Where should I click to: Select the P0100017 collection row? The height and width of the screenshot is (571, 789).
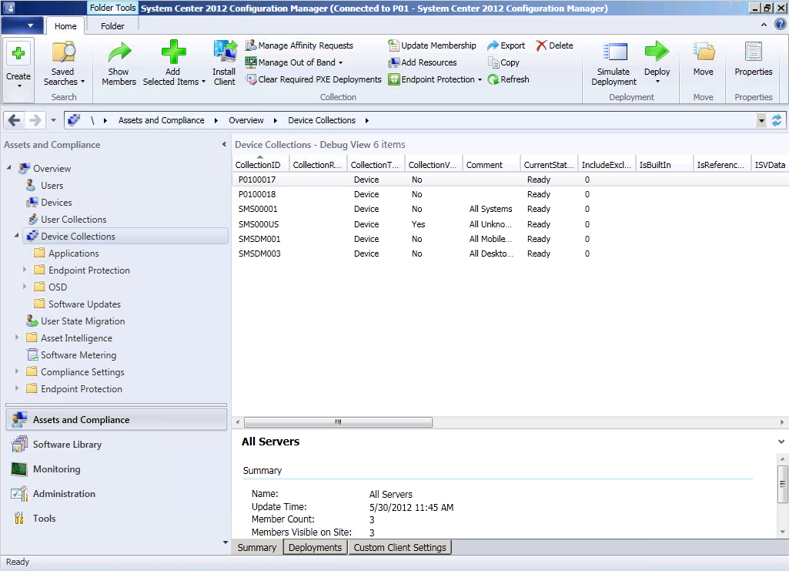510,180
